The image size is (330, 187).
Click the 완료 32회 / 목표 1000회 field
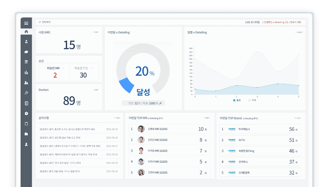143,103
